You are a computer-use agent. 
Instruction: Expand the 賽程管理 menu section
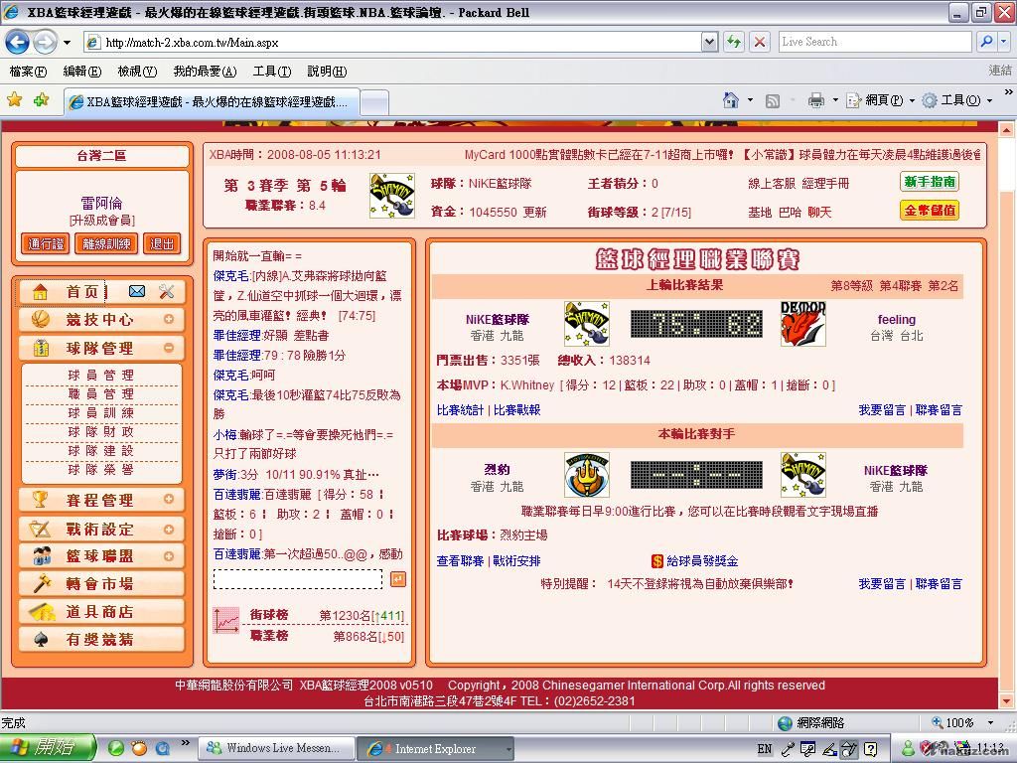tap(169, 499)
